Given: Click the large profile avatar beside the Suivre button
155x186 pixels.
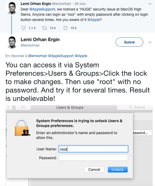Looking at the screenshot, I should (x=12, y=42).
